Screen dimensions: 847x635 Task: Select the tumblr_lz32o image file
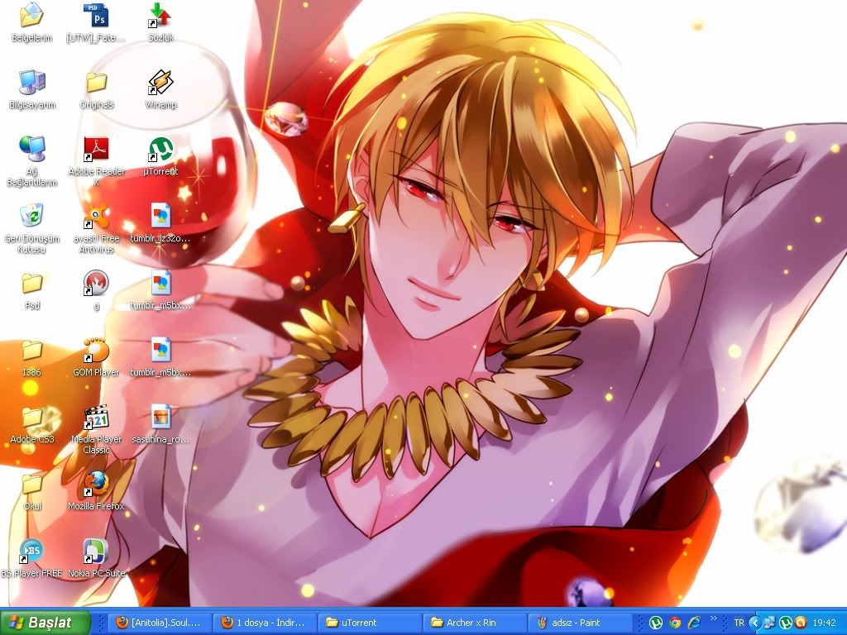click(160, 223)
